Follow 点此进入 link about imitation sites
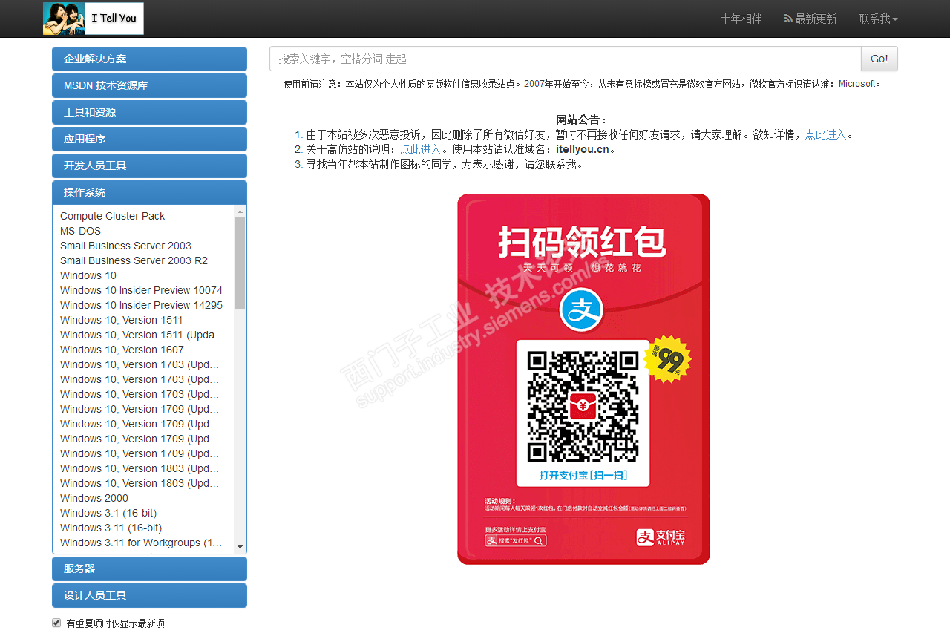The width and height of the screenshot is (950, 639). click(x=420, y=149)
